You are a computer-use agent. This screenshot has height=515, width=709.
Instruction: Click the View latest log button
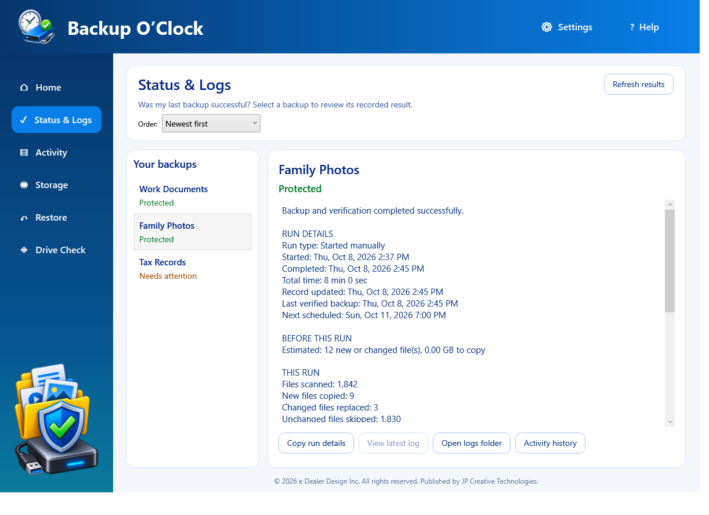click(393, 443)
